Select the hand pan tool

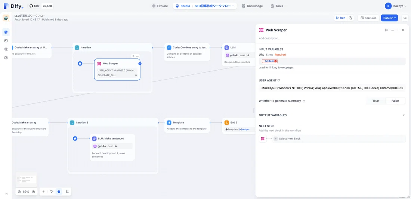(59, 192)
